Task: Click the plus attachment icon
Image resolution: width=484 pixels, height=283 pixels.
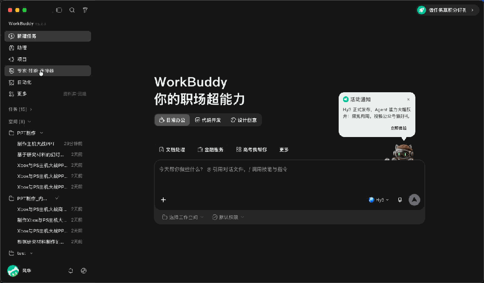Action: coord(163,200)
